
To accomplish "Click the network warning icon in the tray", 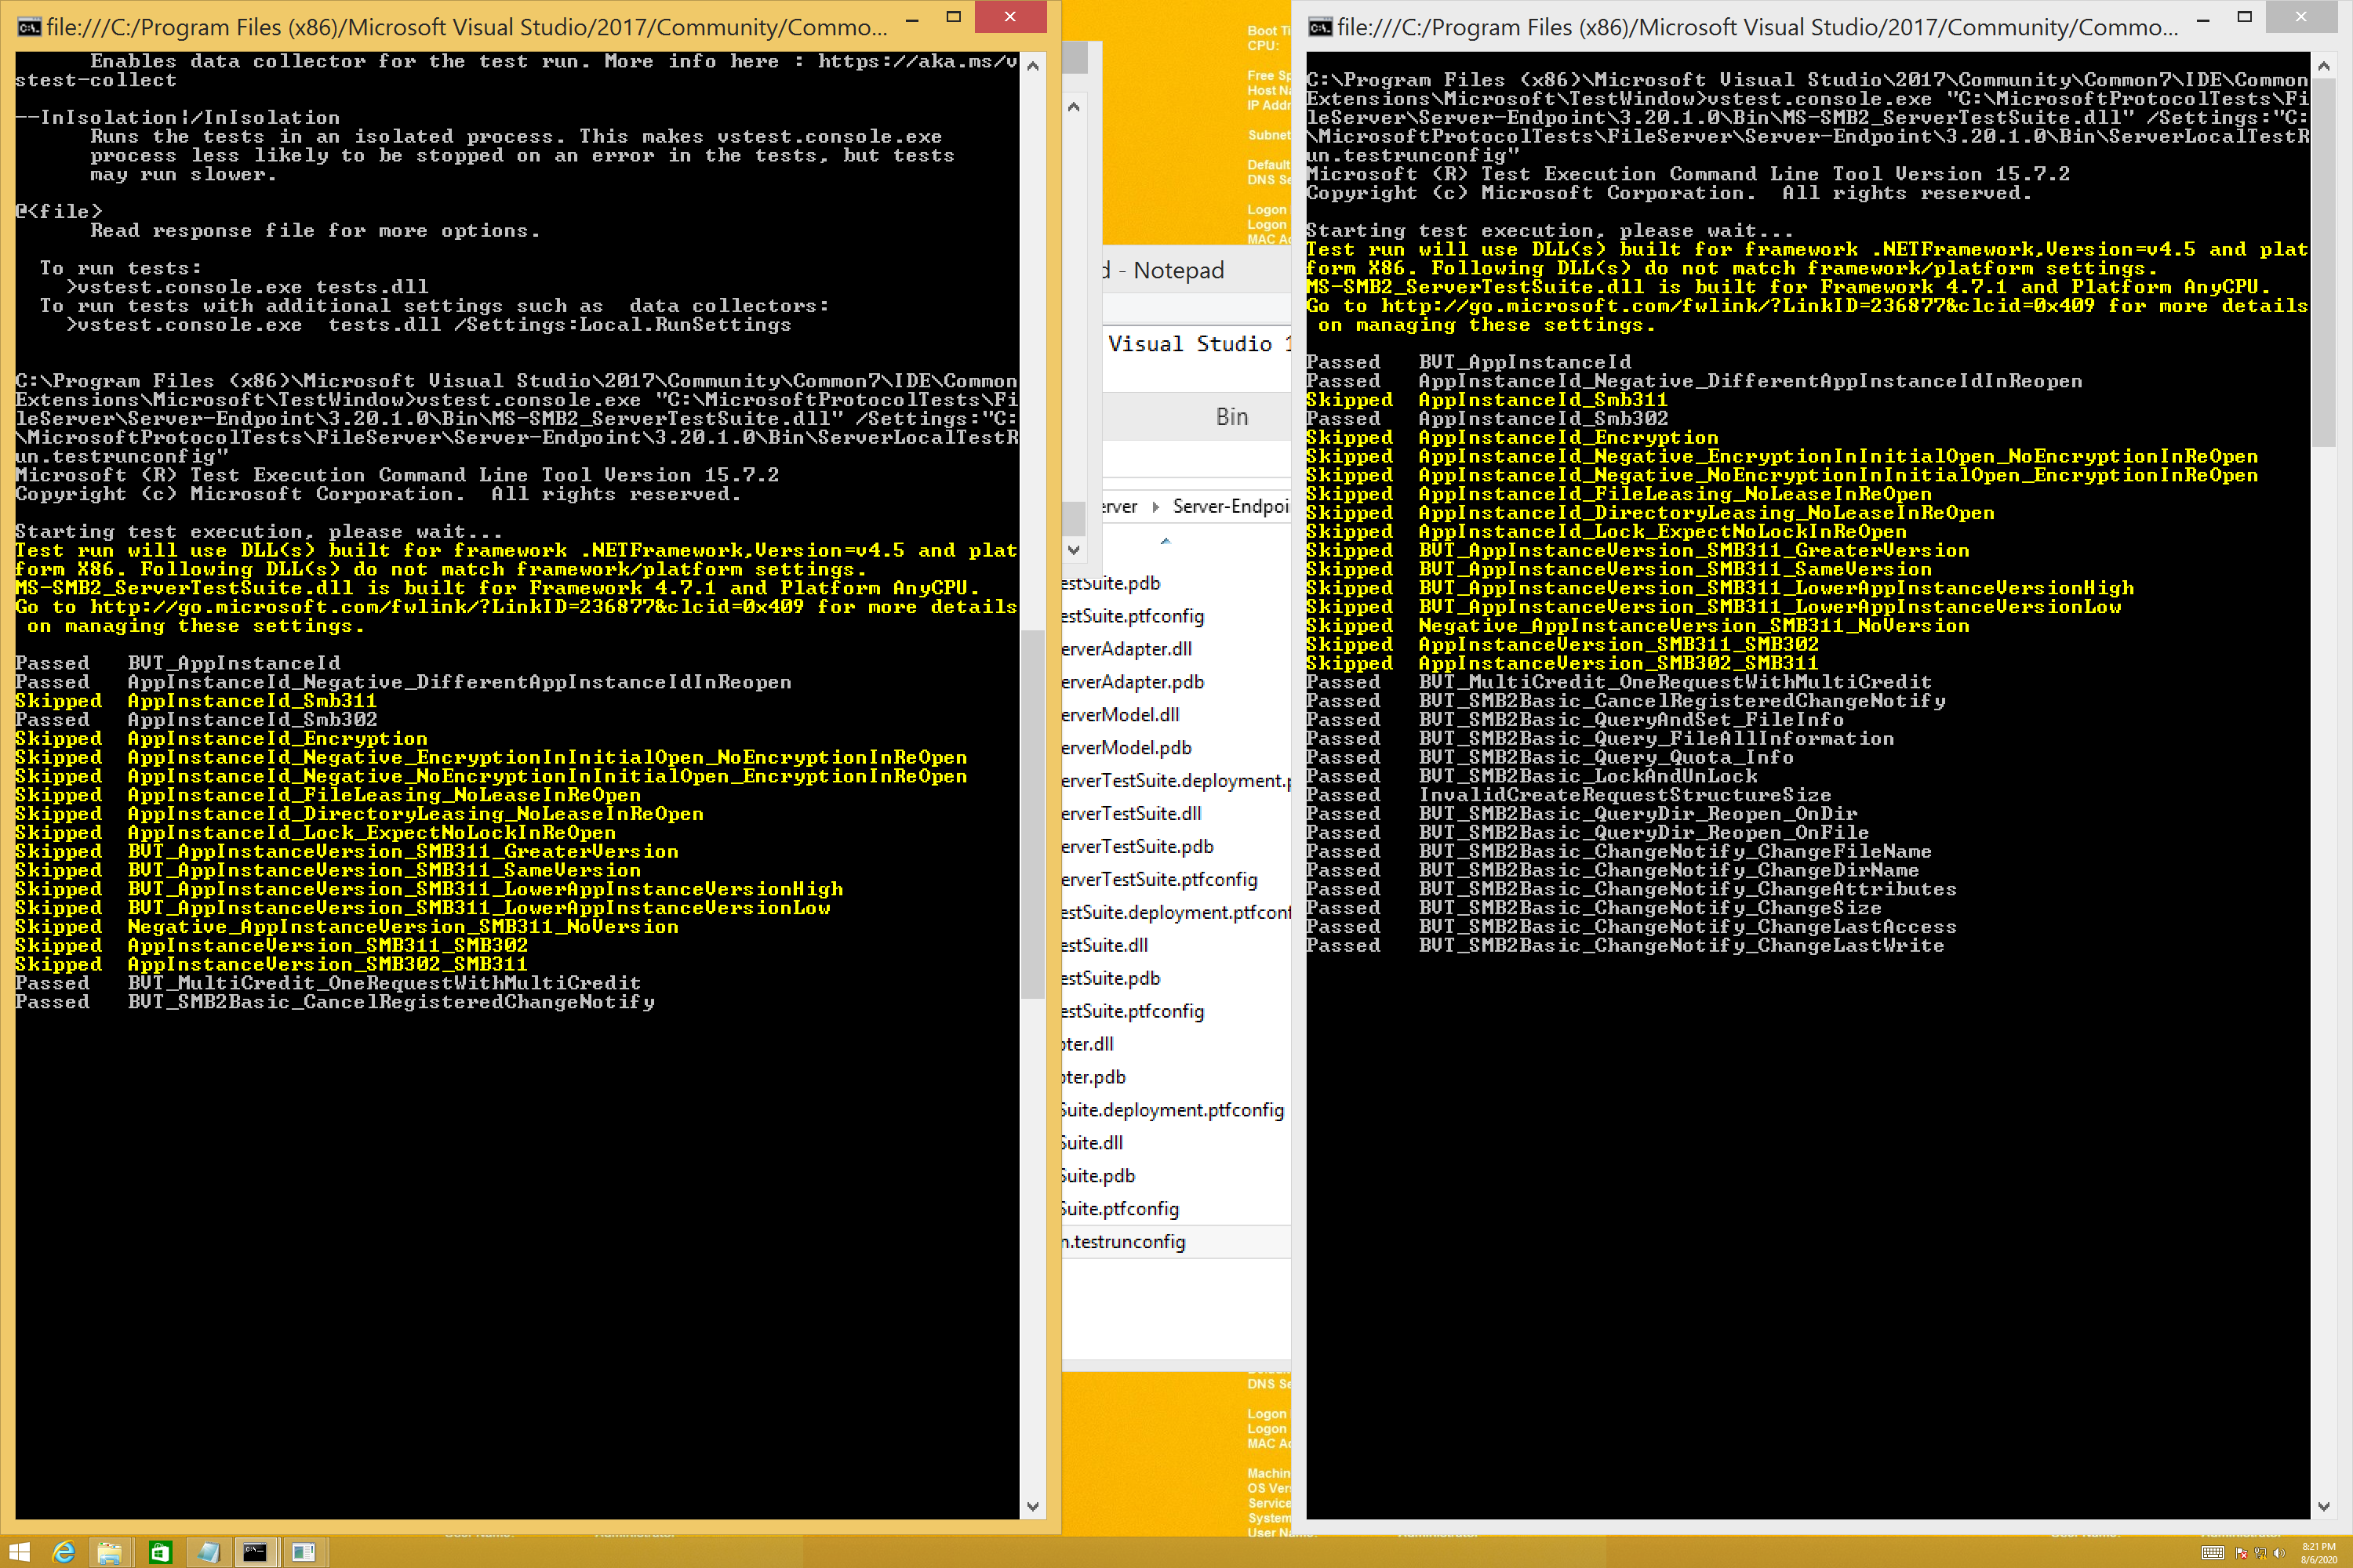I will (x=2261, y=1553).
